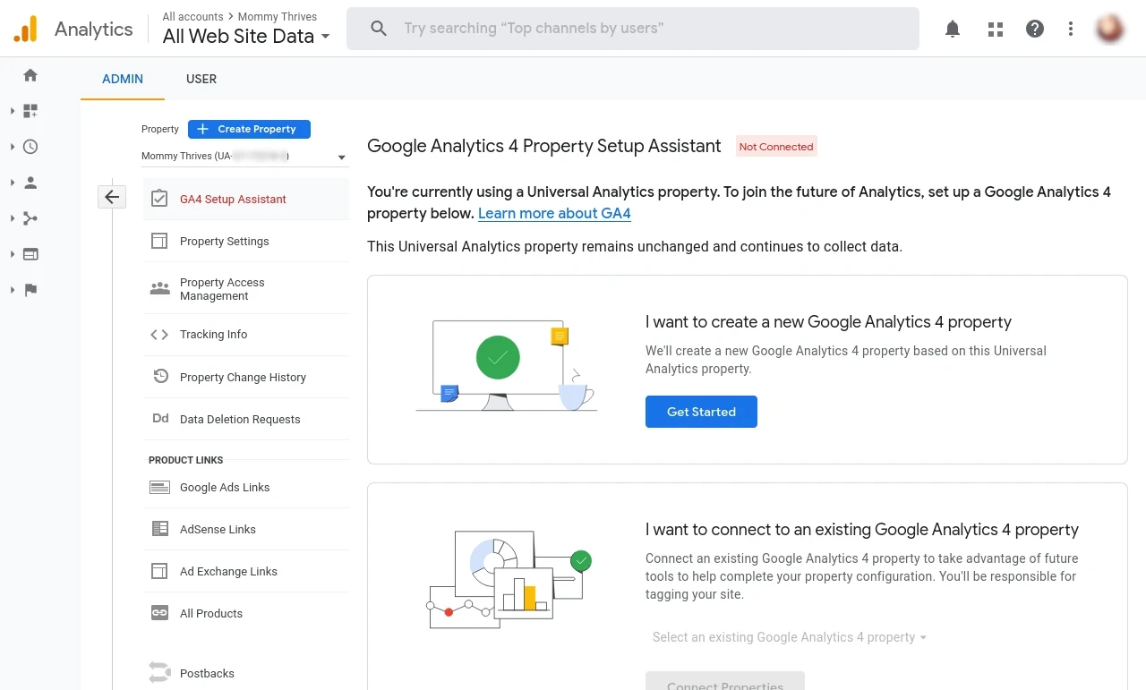This screenshot has width=1146, height=690.
Task: Open Acquisition icon in sidebar
Action: pos(30,218)
